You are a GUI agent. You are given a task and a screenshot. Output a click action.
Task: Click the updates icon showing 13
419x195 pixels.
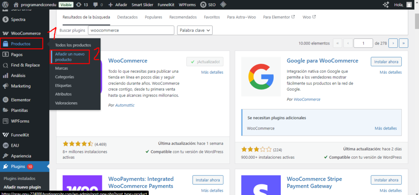click(x=79, y=5)
